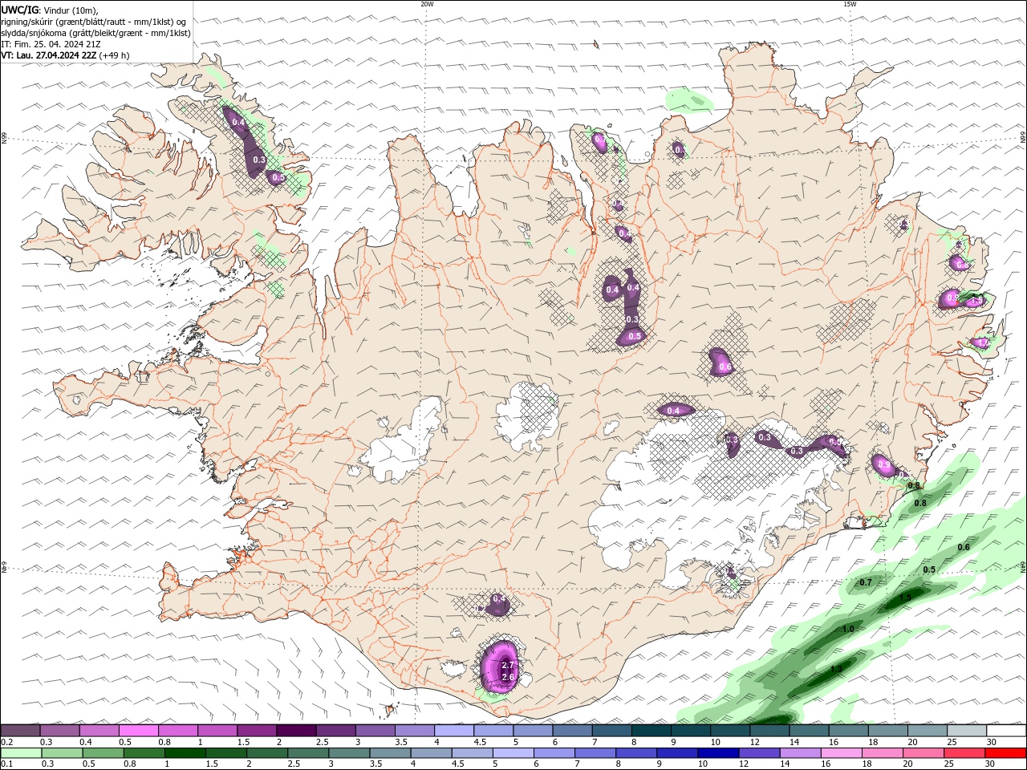Select the snow scale swatch between 1.5 and 2
This screenshot has width=1027, height=770.
pyautogui.click(x=257, y=730)
